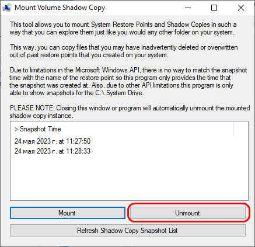
Task: Maximize the Mount Volume Shadow Copy window
Action: click(214, 8)
